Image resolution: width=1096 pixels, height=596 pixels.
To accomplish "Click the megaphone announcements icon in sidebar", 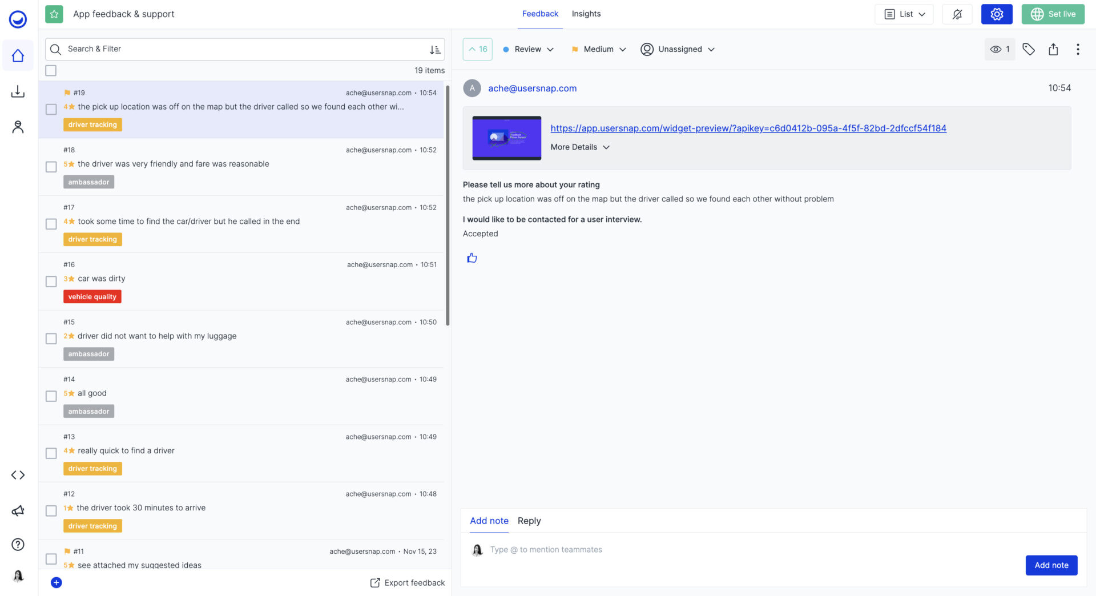I will pos(17,510).
